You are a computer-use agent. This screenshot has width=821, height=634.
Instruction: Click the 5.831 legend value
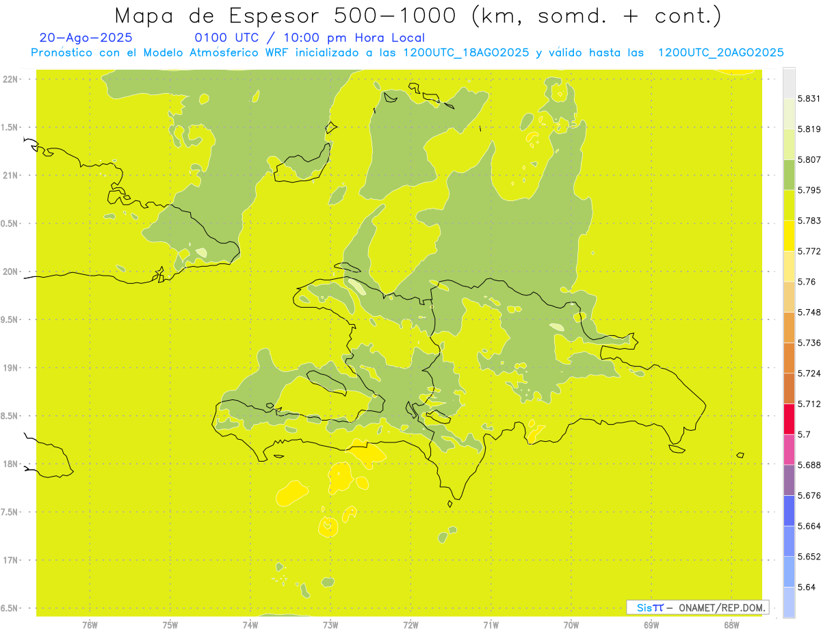pyautogui.click(x=809, y=98)
